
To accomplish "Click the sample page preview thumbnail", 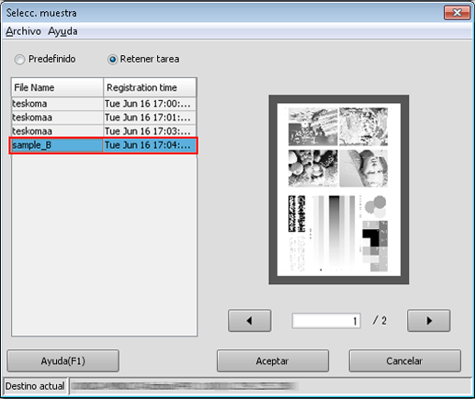I will coord(339,189).
